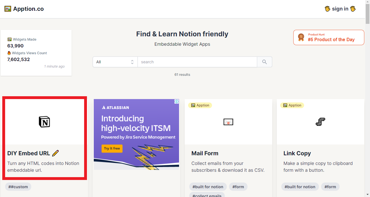Image resolution: width=370 pixels, height=197 pixels.
Task: Open the Mail Form card title
Action: [205, 153]
